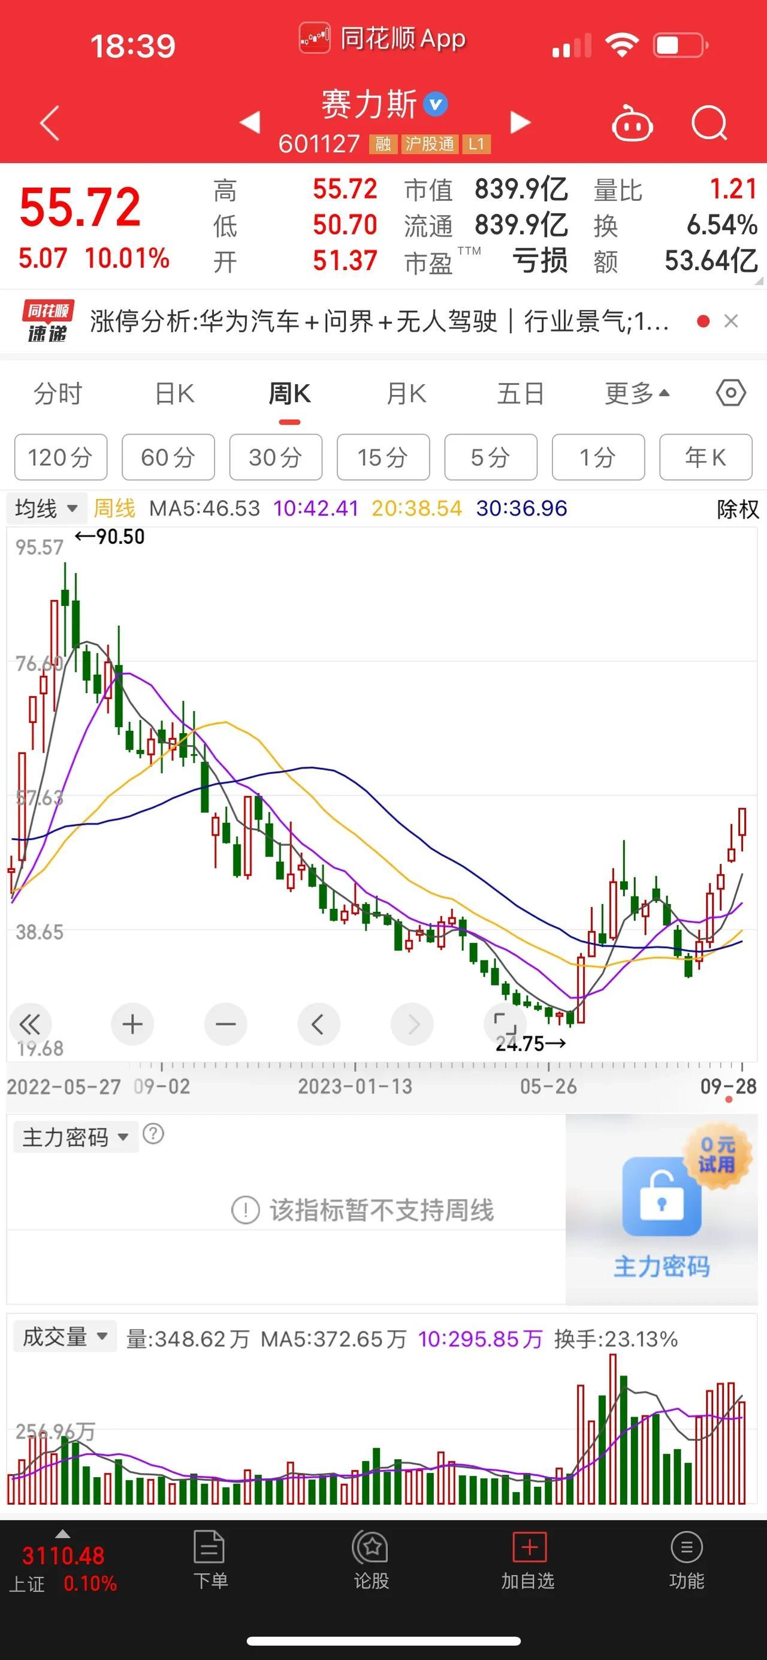Switch to 分时 tab
This screenshot has width=767, height=1660.
(x=58, y=393)
